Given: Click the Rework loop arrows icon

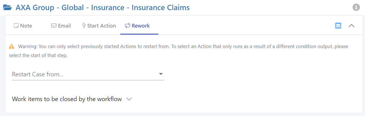Looking at the screenshot, I should point(127,26).
